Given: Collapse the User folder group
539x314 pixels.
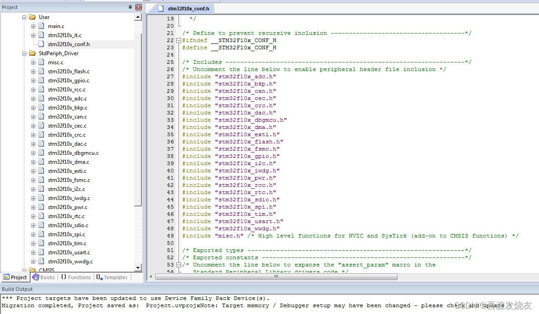Looking at the screenshot, I should pyautogui.click(x=24, y=17).
